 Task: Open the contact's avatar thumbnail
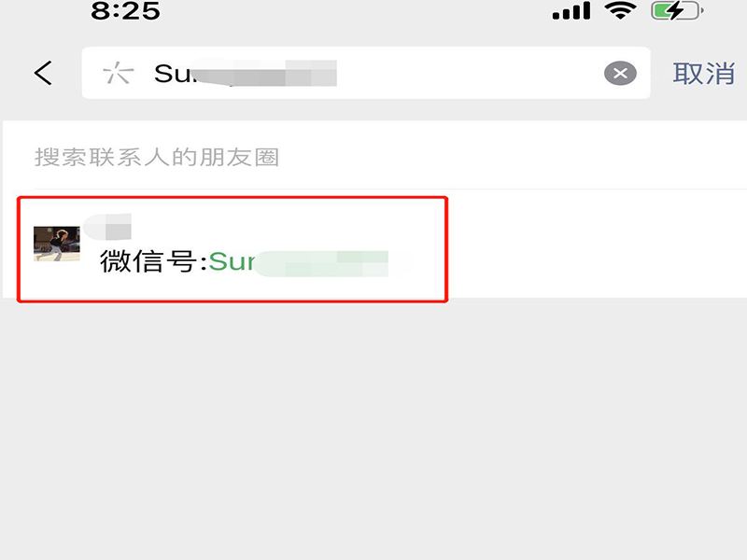pyautogui.click(x=57, y=244)
